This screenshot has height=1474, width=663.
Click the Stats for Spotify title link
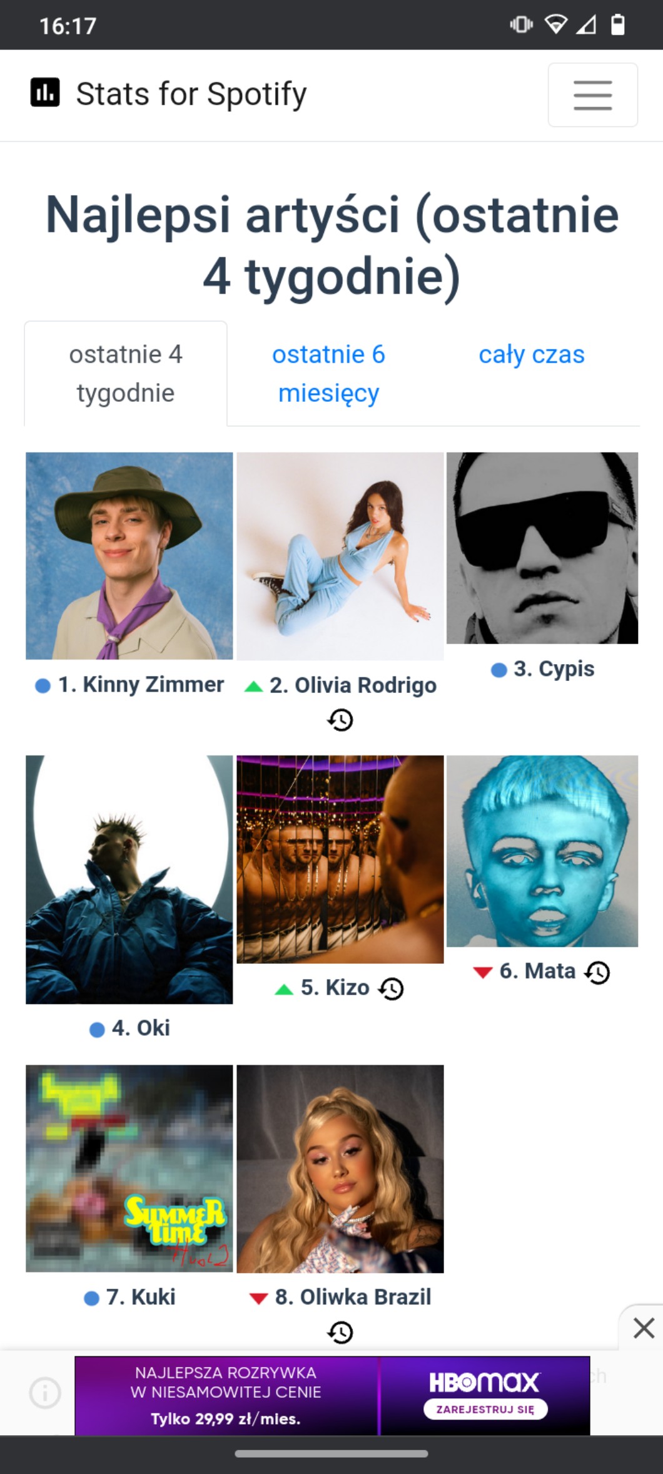click(x=191, y=94)
